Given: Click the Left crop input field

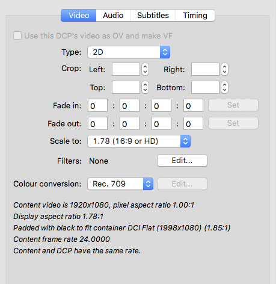Looking at the screenshot, I should (126, 69).
